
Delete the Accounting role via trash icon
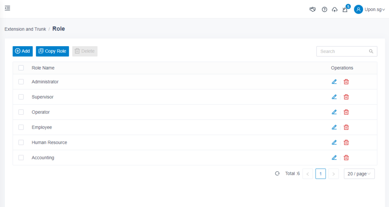click(346, 157)
